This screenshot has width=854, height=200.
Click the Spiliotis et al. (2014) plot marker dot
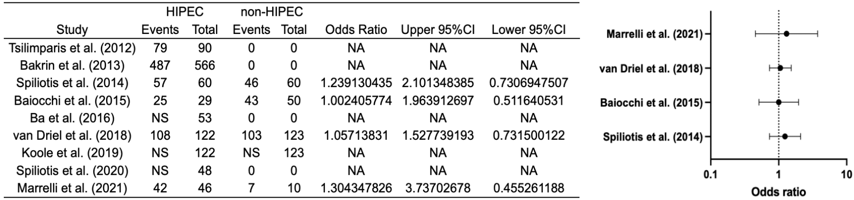[x=785, y=137]
